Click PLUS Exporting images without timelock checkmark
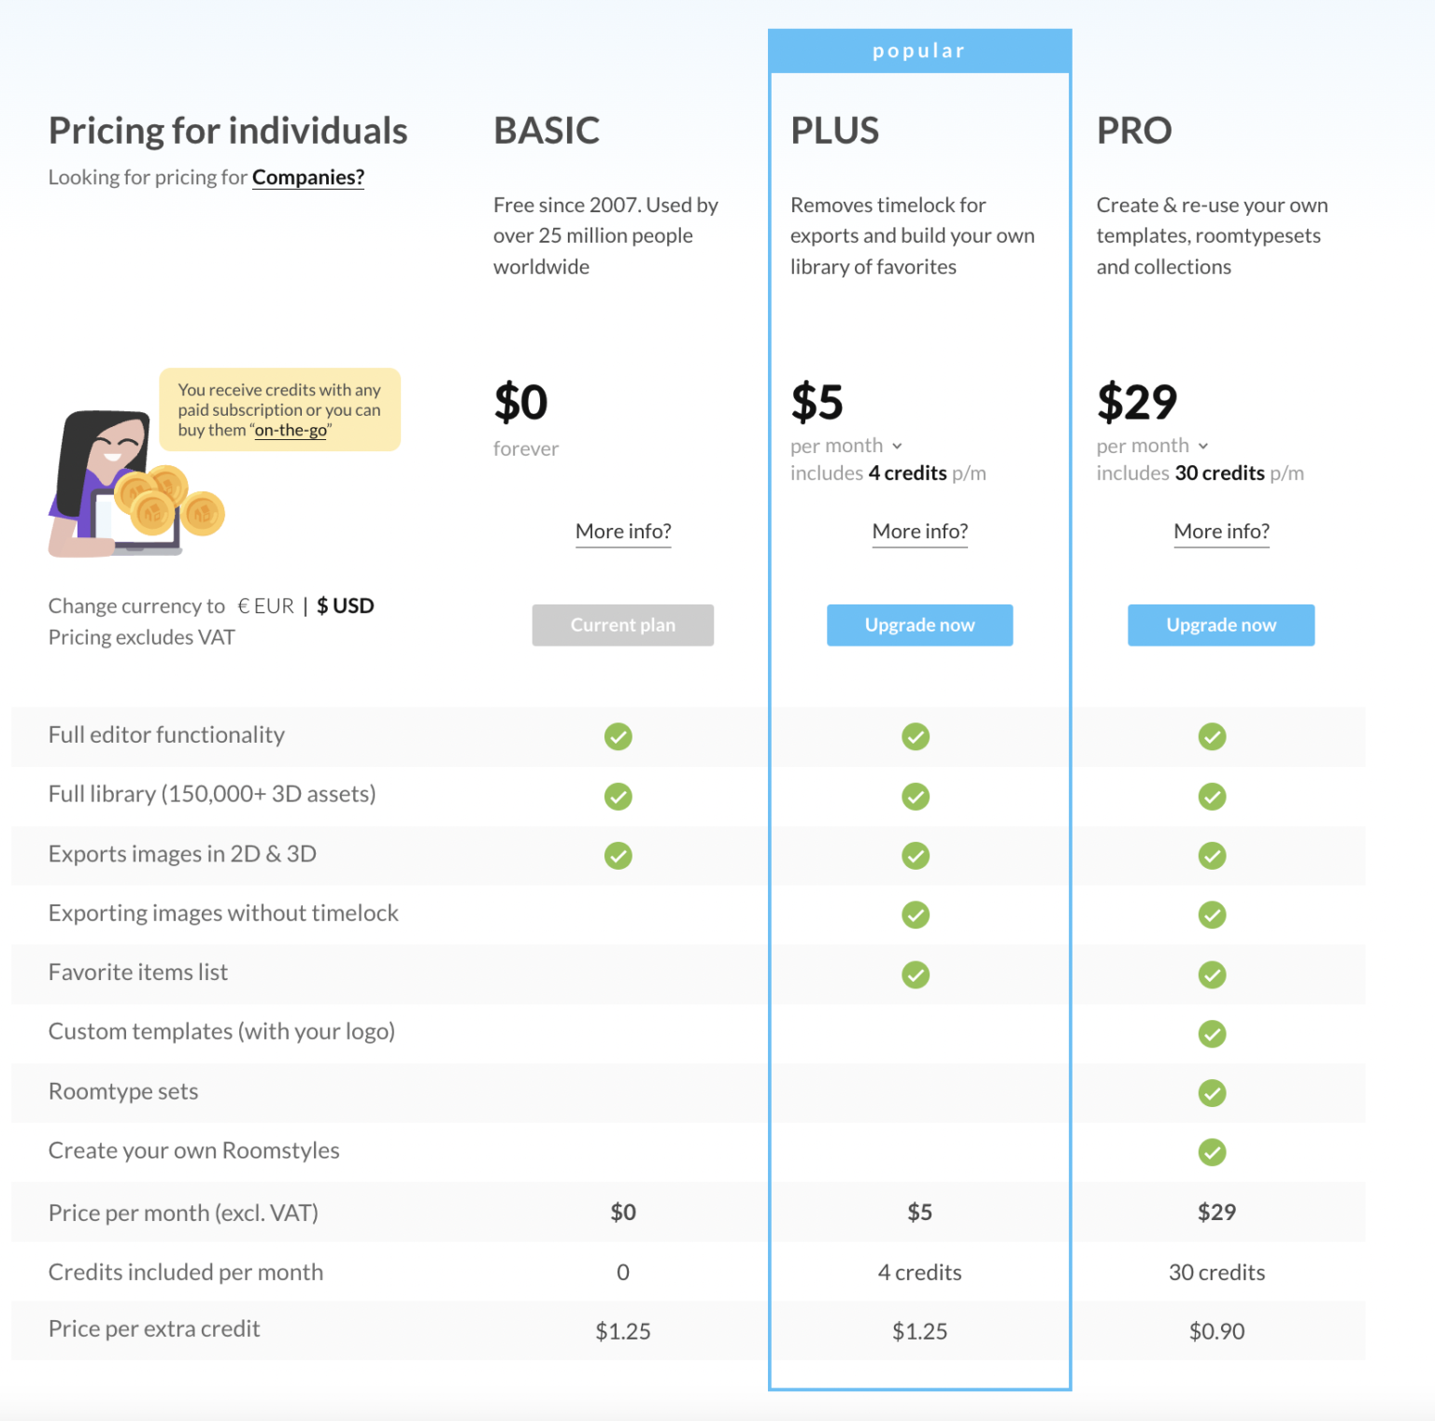This screenshot has height=1421, width=1435. (916, 915)
